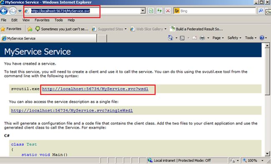Open Web Slice Gallery favorites item

click(148, 29)
